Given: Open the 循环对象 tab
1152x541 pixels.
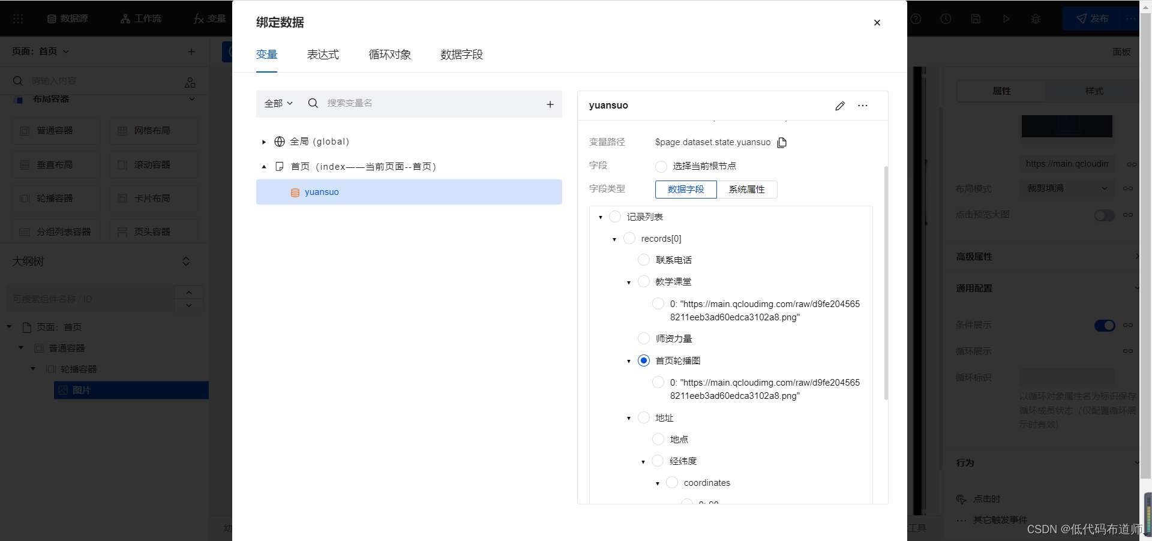Looking at the screenshot, I should pyautogui.click(x=389, y=55).
